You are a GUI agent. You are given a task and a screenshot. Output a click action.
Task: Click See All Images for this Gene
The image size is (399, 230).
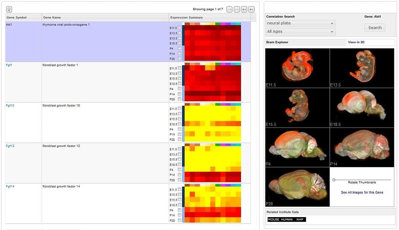tap(362, 193)
